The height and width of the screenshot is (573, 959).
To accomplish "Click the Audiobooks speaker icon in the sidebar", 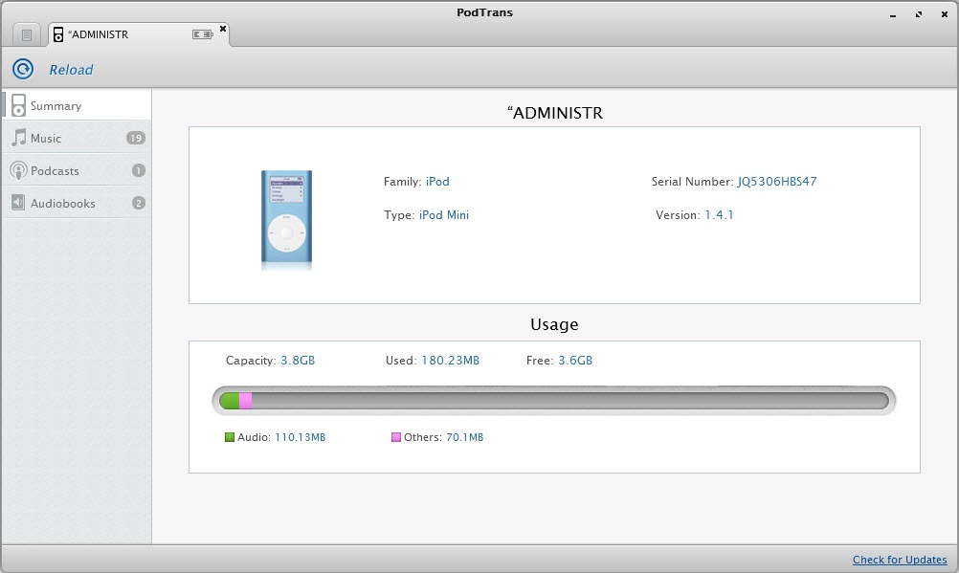I will coord(18,203).
